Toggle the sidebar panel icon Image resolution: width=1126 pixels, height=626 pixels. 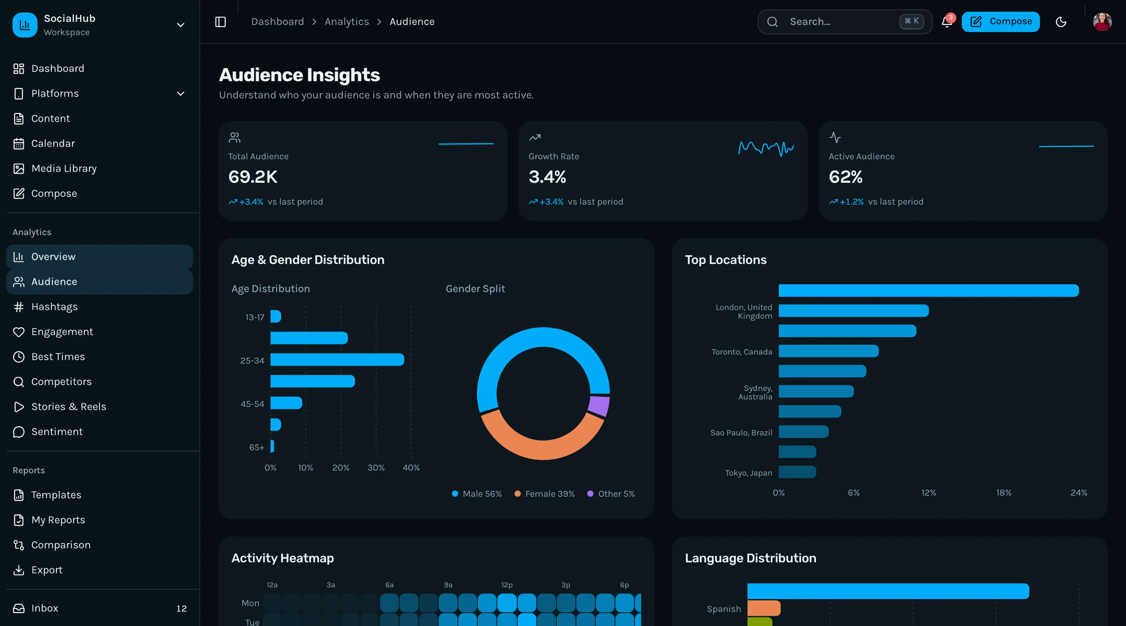pos(220,22)
